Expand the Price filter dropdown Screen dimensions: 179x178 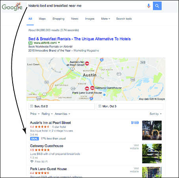point(35,114)
